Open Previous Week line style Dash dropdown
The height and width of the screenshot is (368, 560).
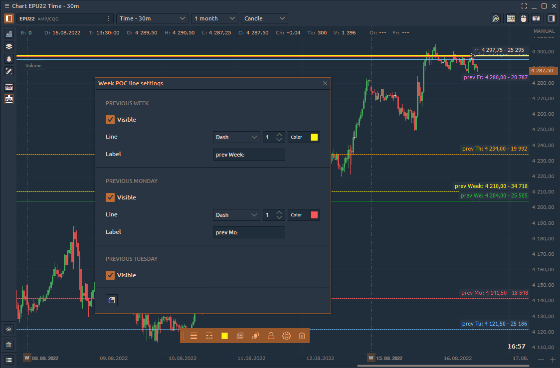click(236, 137)
